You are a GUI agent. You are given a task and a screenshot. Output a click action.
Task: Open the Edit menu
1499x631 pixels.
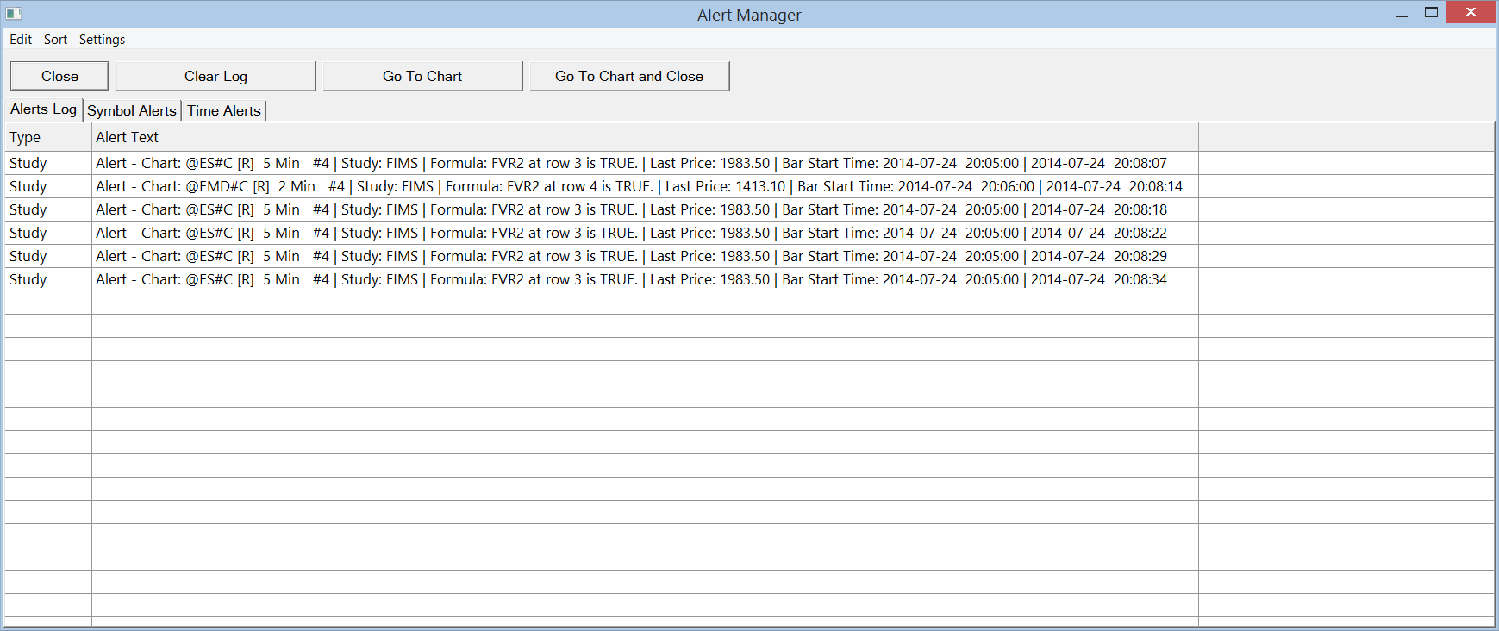(x=21, y=40)
